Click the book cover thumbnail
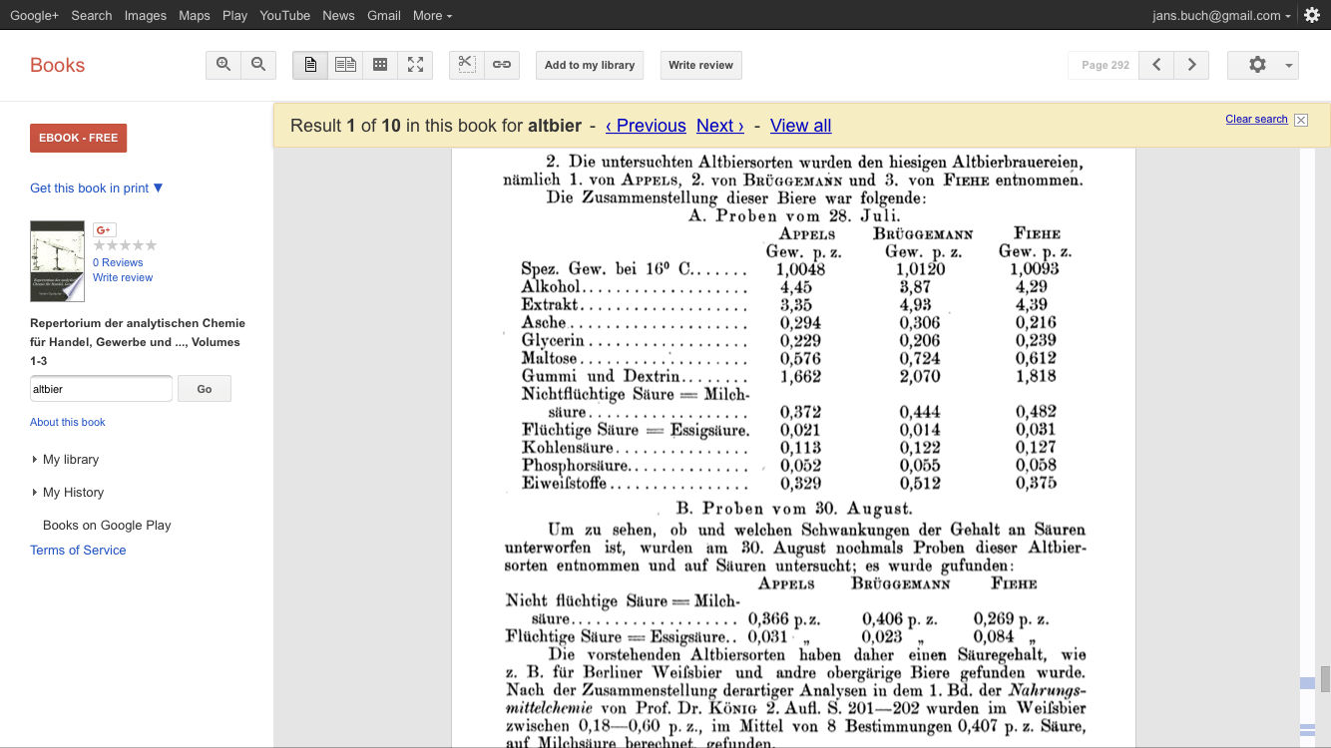 57,261
